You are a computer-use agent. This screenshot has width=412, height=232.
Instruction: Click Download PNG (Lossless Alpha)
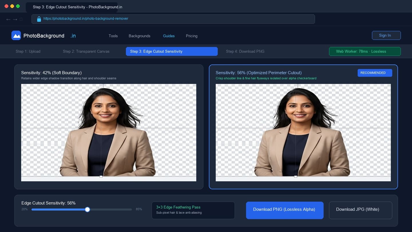coord(285,210)
